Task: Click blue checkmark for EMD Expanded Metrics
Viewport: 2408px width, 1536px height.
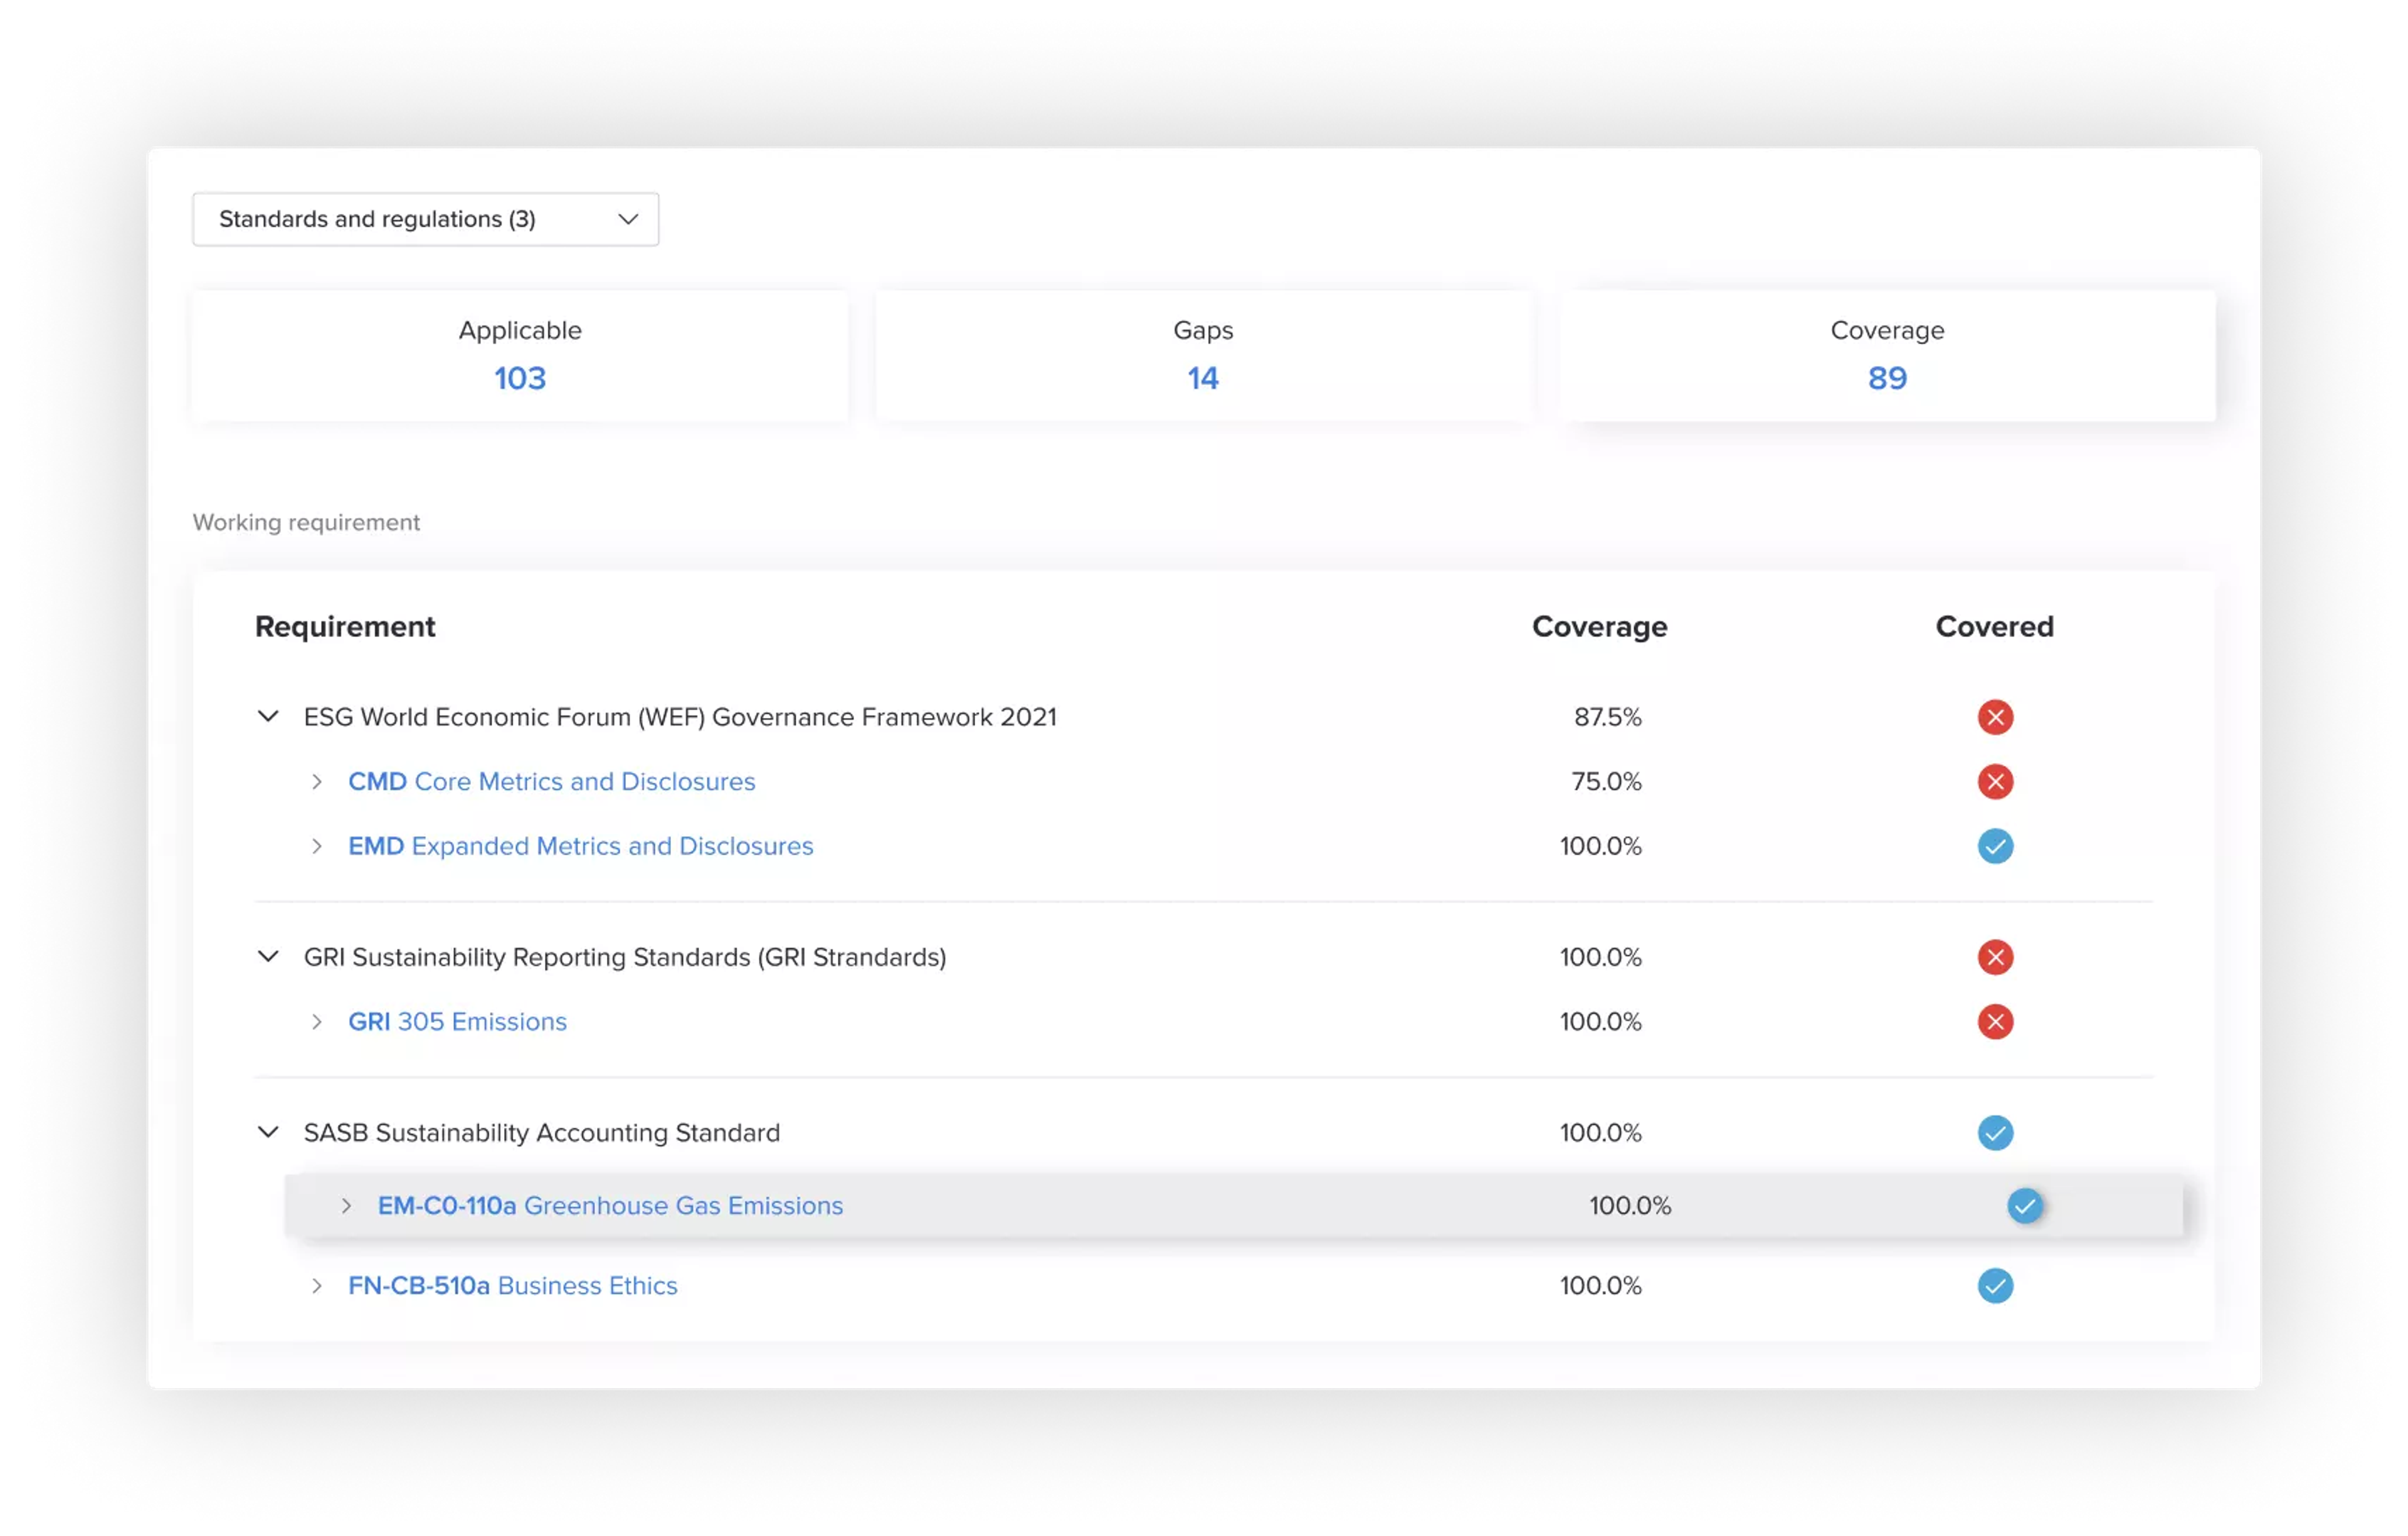Action: pos(1994,846)
